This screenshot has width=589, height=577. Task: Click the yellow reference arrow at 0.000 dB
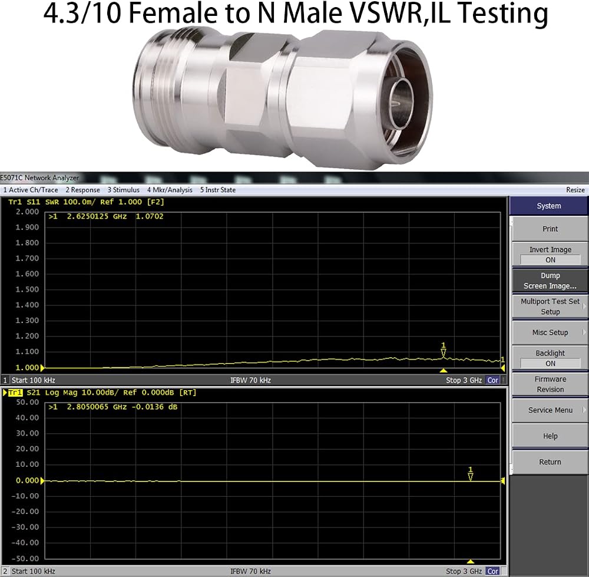click(42, 480)
